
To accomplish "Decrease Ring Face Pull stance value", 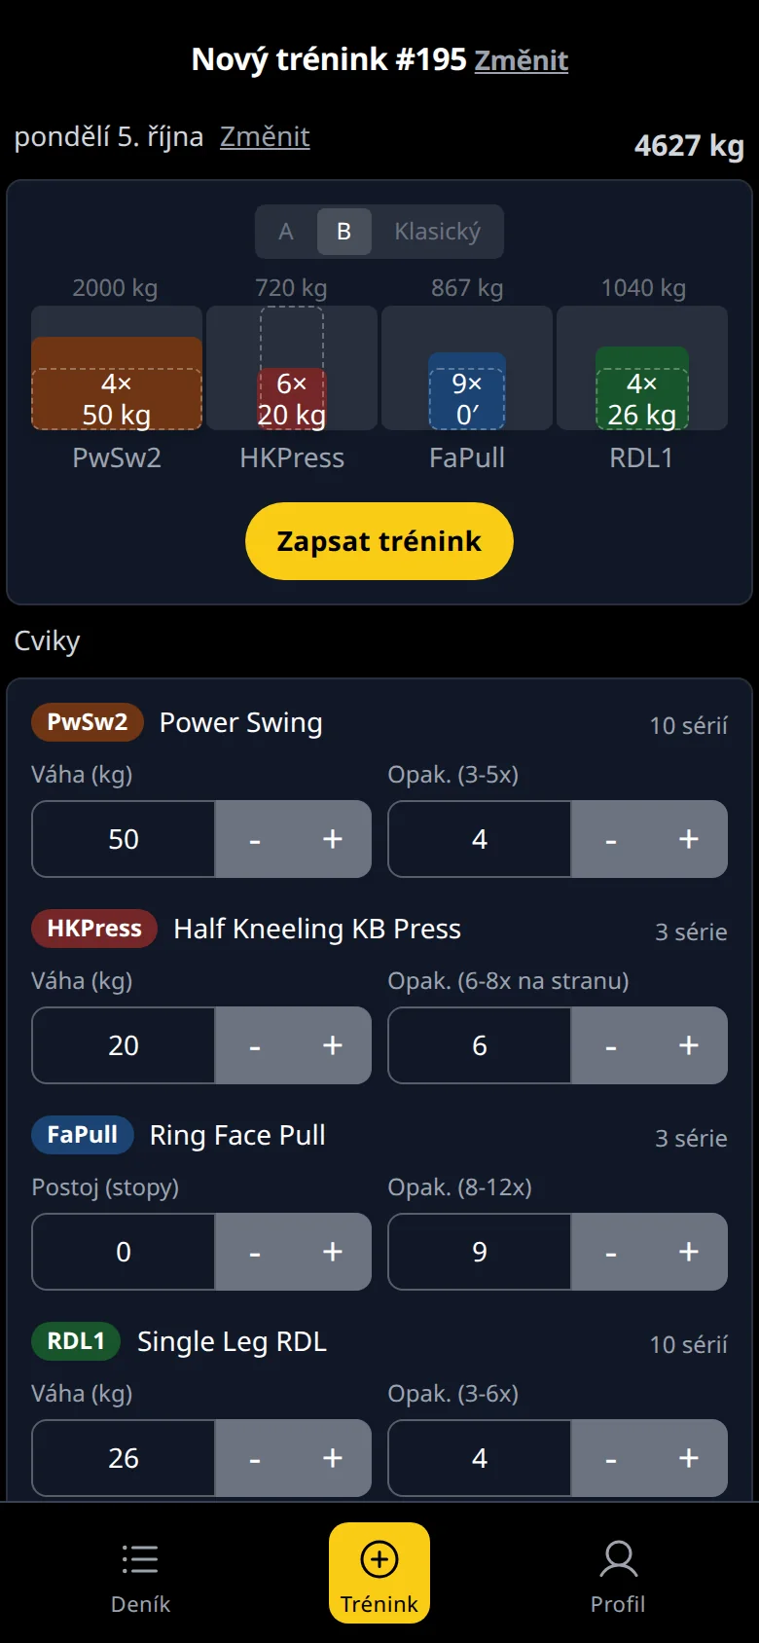I will point(254,1252).
